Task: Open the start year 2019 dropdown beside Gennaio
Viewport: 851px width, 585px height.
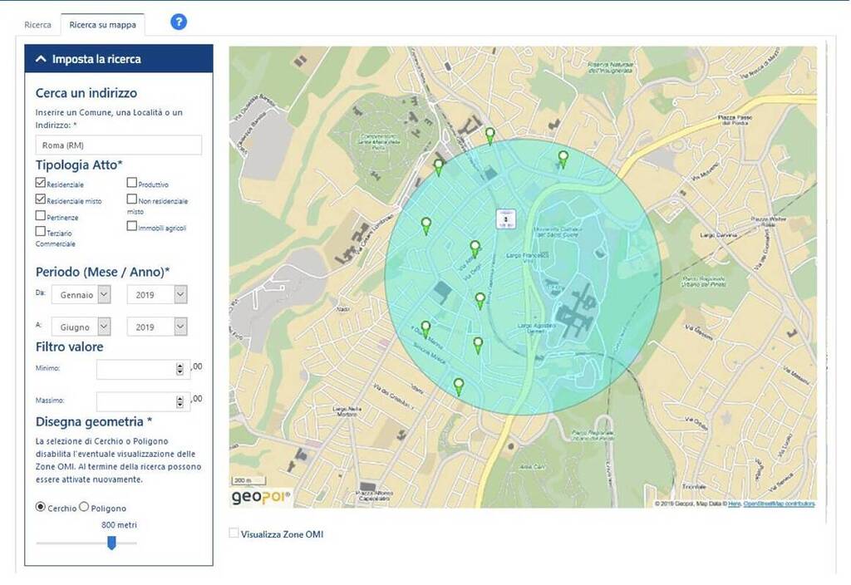Action: tap(157, 295)
